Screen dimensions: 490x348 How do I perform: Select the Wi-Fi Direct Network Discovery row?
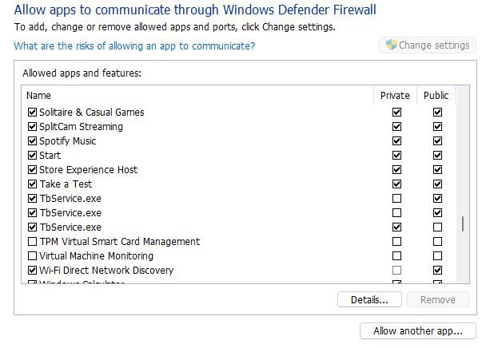click(x=106, y=271)
